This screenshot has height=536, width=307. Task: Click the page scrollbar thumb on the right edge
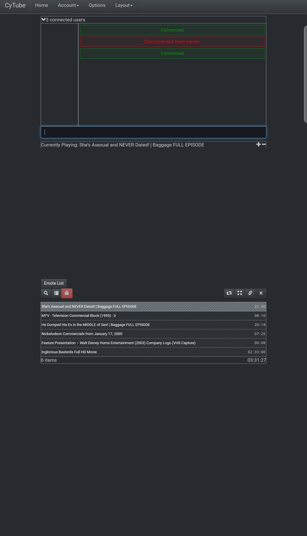[x=306, y=74]
